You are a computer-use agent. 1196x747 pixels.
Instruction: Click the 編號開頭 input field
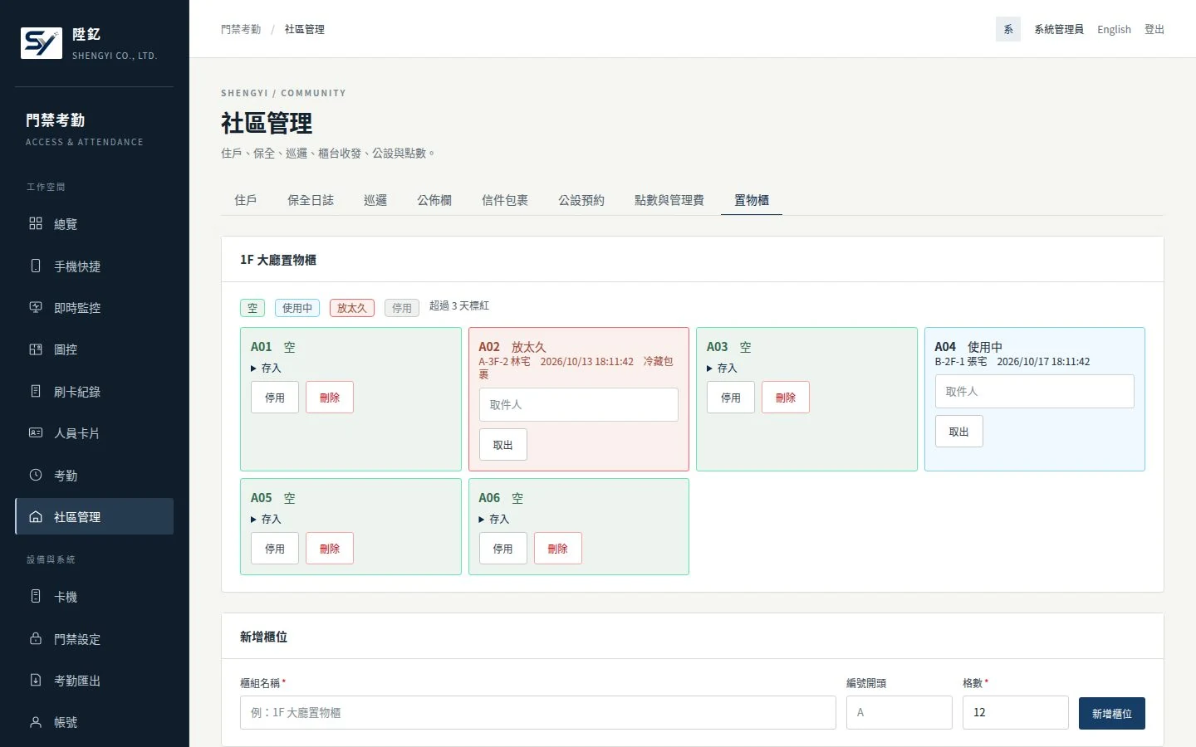coord(899,713)
